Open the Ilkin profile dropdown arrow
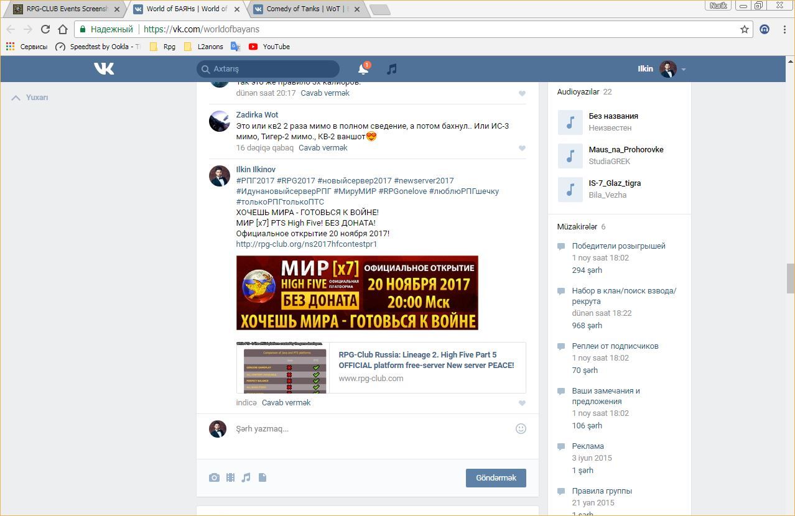Screen dimensions: 795x516 tap(684, 70)
